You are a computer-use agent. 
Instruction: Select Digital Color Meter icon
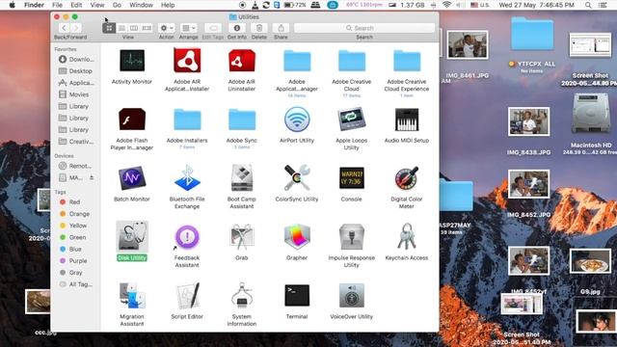[x=407, y=177]
